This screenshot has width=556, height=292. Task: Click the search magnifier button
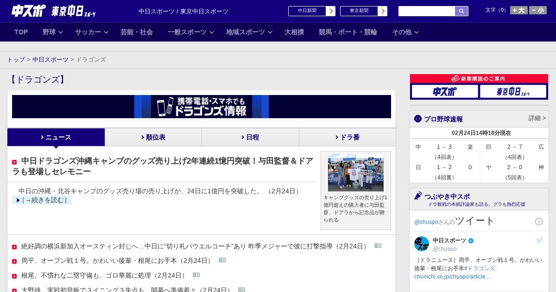[x=461, y=11]
